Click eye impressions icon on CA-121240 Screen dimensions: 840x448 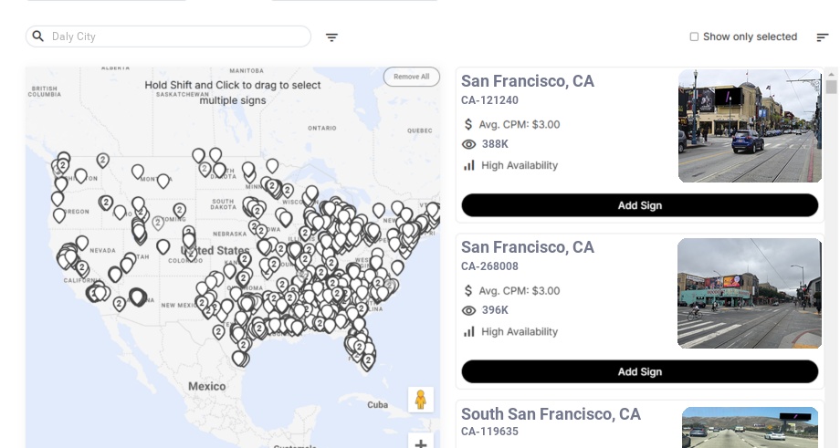pyautogui.click(x=469, y=144)
